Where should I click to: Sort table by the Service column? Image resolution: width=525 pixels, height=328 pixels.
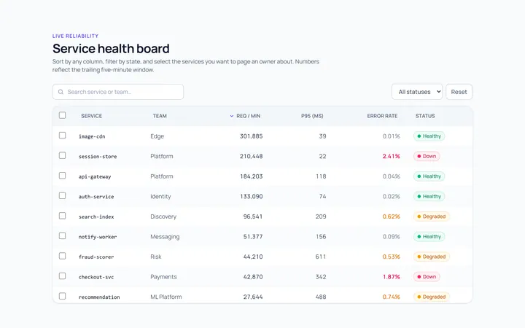tap(91, 116)
